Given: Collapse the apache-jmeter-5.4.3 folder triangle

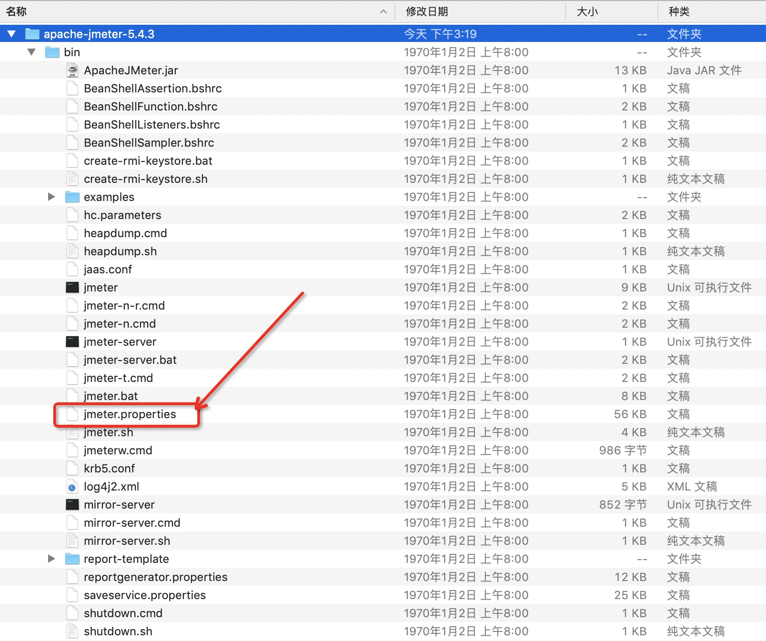Looking at the screenshot, I should (12, 34).
